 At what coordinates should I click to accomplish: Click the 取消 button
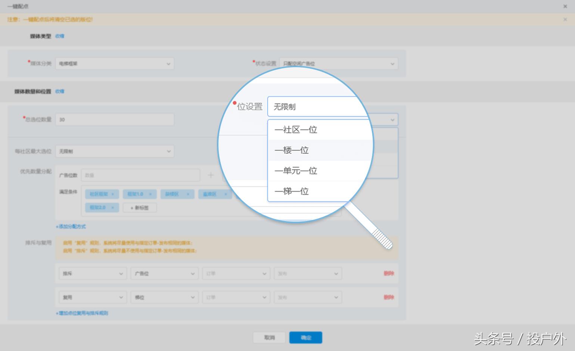269,338
